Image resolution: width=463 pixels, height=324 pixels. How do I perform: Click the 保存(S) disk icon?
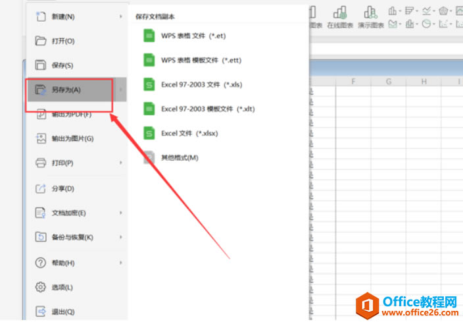[41, 65]
